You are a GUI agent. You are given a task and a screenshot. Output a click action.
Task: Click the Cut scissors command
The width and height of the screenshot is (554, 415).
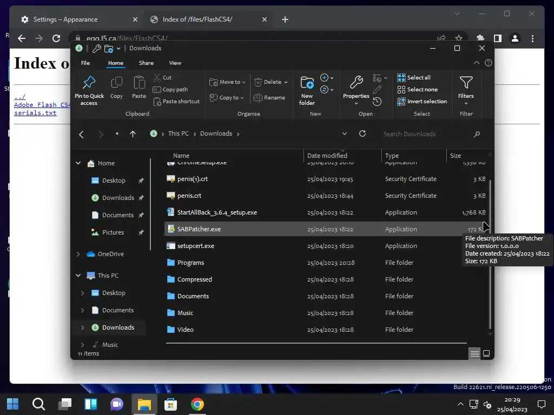click(x=162, y=78)
